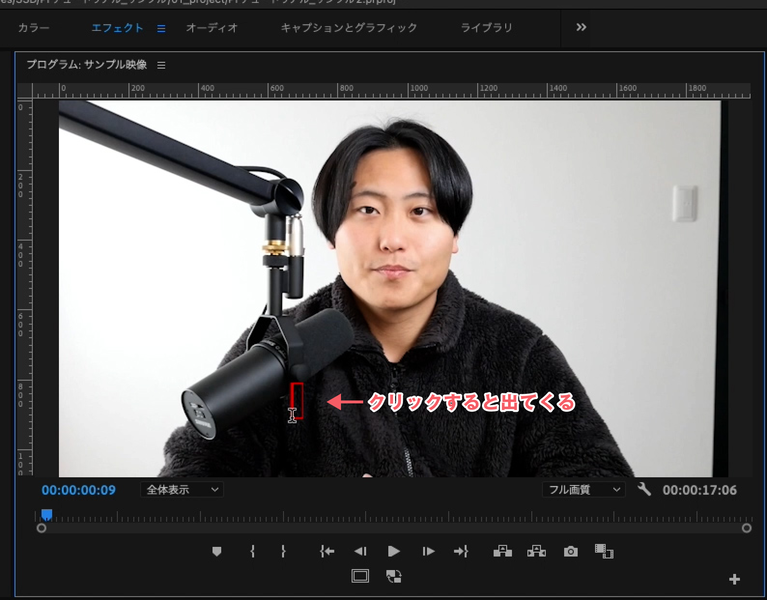Open the キャプションとグラフィック workspace
Image resolution: width=767 pixels, height=600 pixels.
tap(349, 28)
